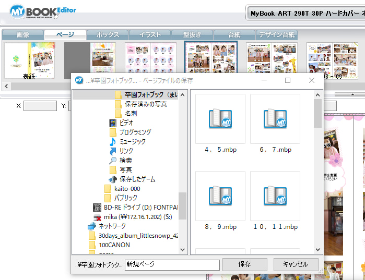Click the folder icon beside 30days_album_littlesnowp

[92, 236]
